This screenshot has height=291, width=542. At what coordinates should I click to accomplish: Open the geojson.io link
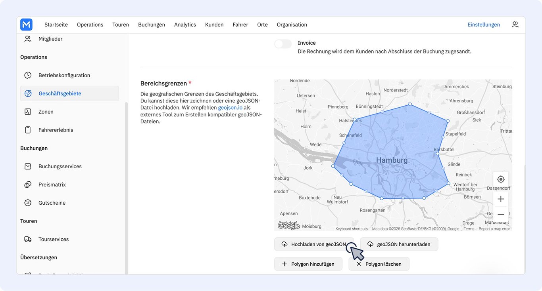pyautogui.click(x=230, y=108)
